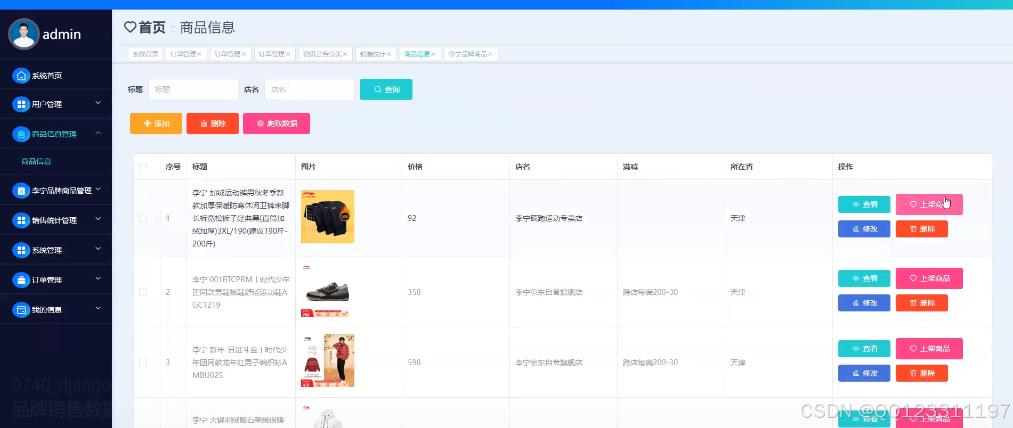Viewport: 1013px width, 428px height.
Task: Close the 李宁品牌商品 tab
Action: (490, 54)
